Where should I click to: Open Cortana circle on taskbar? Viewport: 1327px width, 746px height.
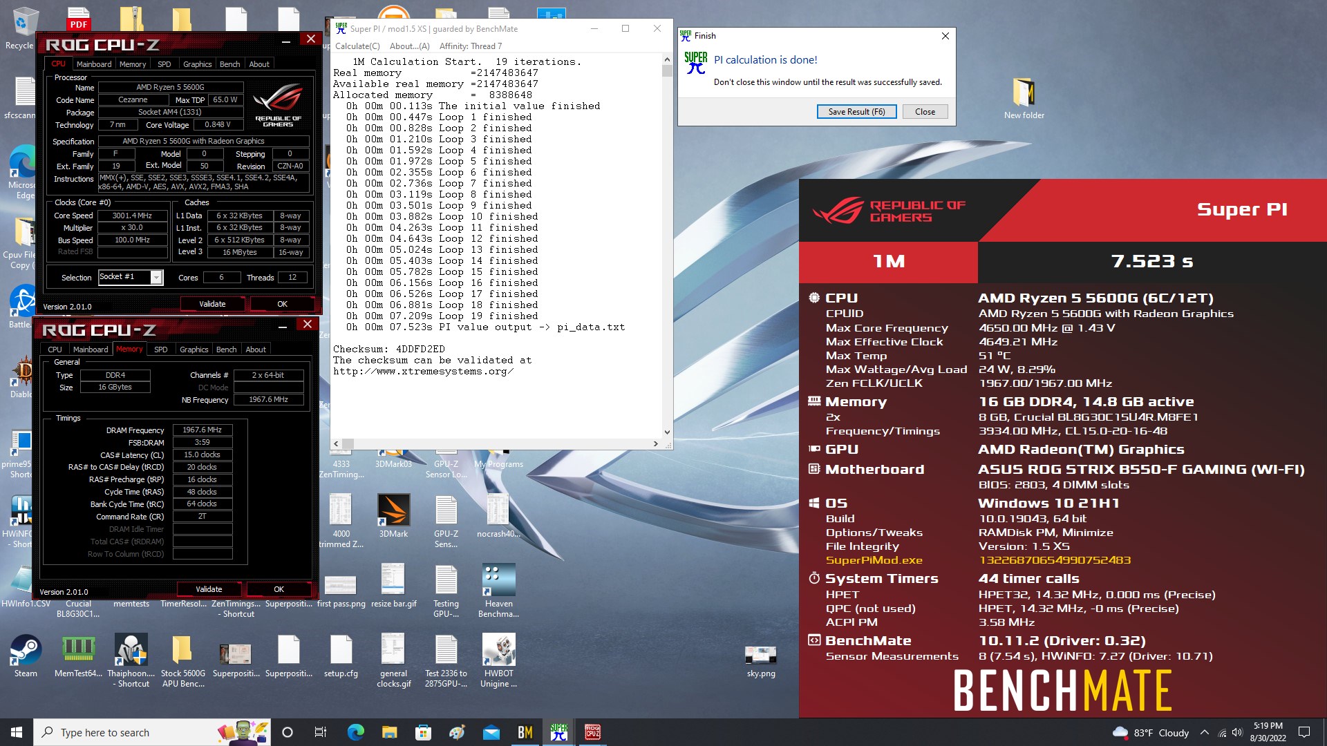pos(288,732)
